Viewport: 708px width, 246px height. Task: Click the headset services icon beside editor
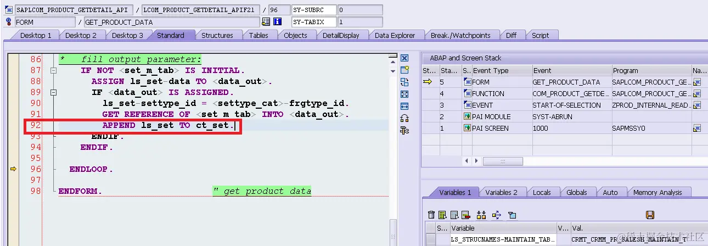point(404,118)
